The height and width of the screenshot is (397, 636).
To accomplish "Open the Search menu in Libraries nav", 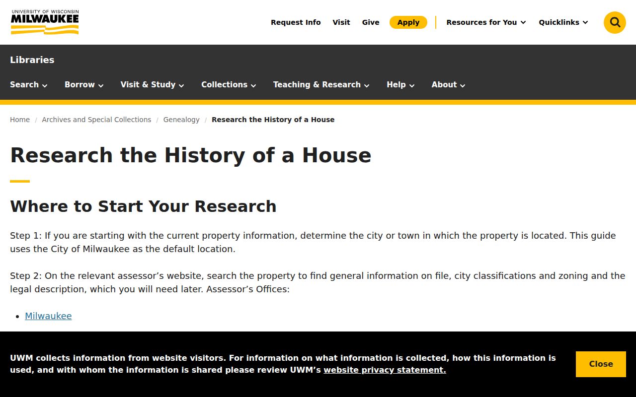I will tap(29, 85).
